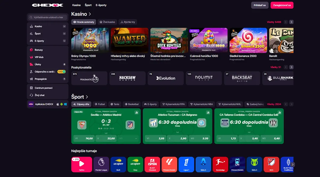Open the LPF Primera División icon
Image resolution: width=320 pixels, height=177 pixels.
[237, 165]
